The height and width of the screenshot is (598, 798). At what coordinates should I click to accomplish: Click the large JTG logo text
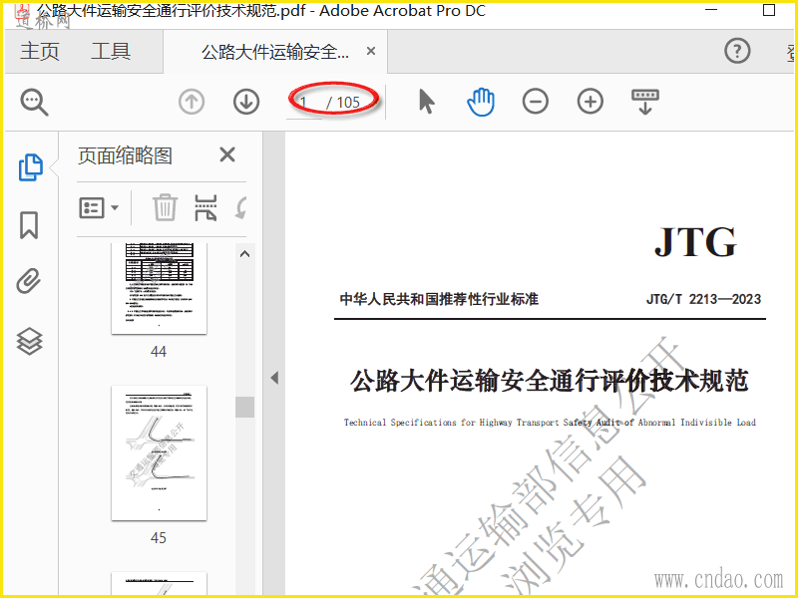[695, 241]
